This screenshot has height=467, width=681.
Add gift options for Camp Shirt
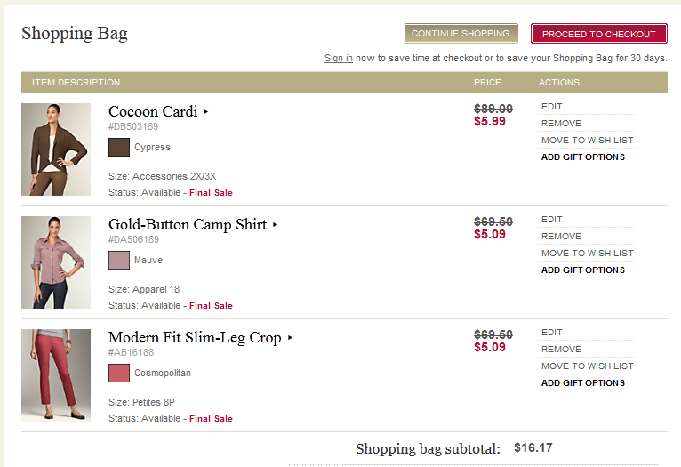tap(582, 270)
